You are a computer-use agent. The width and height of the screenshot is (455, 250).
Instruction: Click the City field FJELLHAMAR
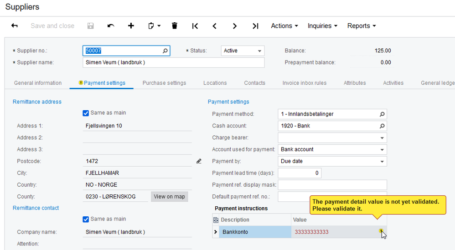click(x=137, y=173)
